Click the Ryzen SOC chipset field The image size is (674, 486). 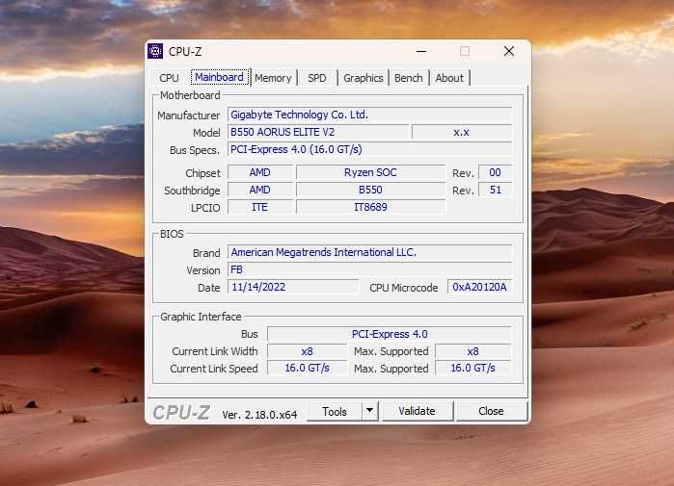(x=370, y=172)
